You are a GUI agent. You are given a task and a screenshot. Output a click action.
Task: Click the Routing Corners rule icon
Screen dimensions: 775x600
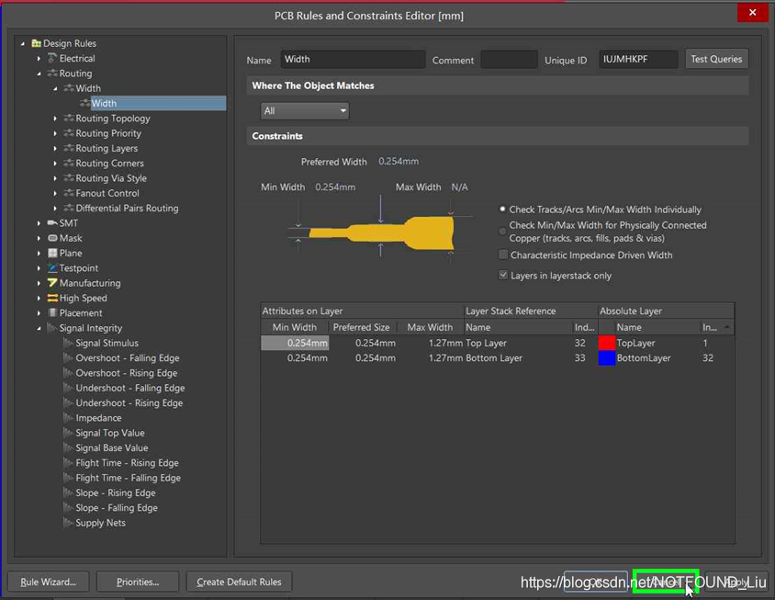(x=69, y=164)
